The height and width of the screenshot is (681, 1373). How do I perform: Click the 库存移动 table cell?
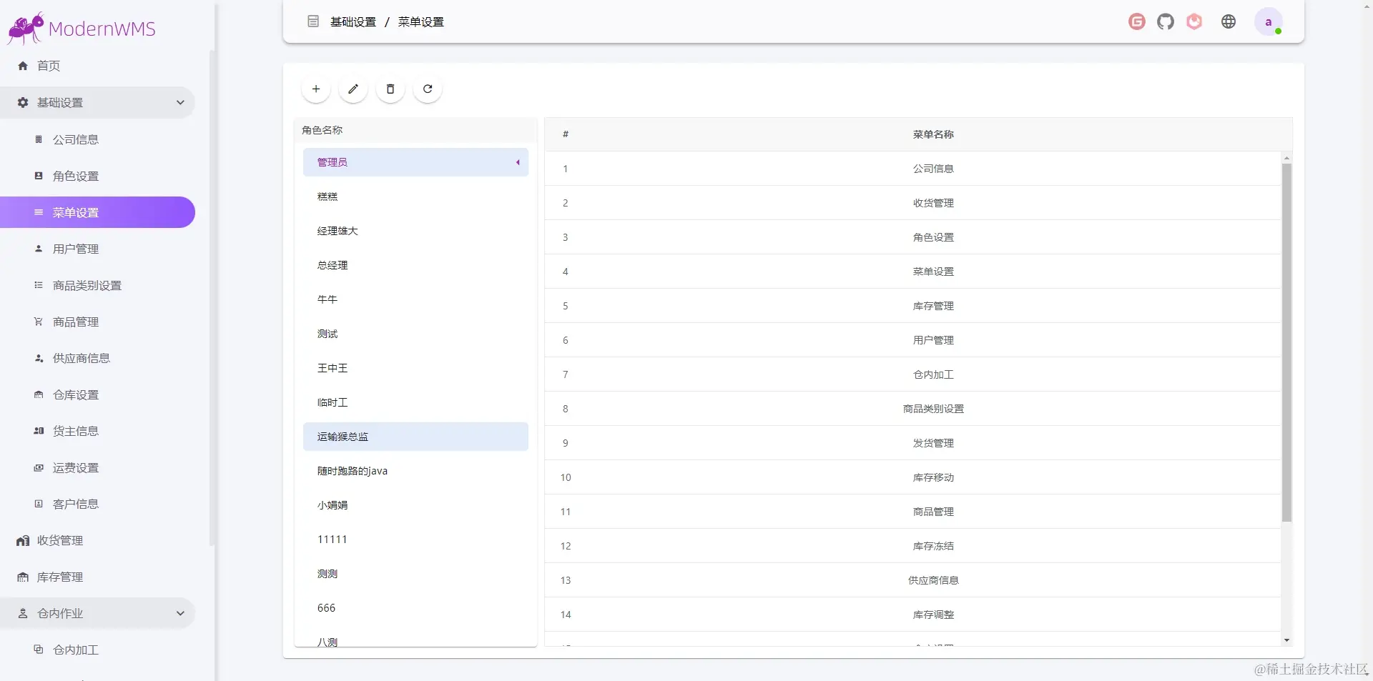click(933, 477)
